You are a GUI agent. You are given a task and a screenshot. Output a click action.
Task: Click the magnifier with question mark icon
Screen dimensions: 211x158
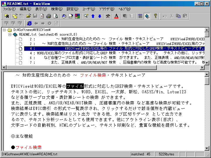tap(86, 16)
